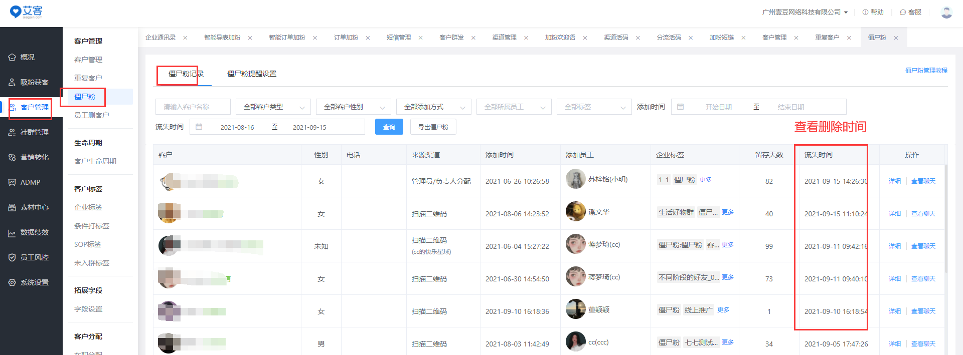Click the blue 查询 button

tap(389, 127)
